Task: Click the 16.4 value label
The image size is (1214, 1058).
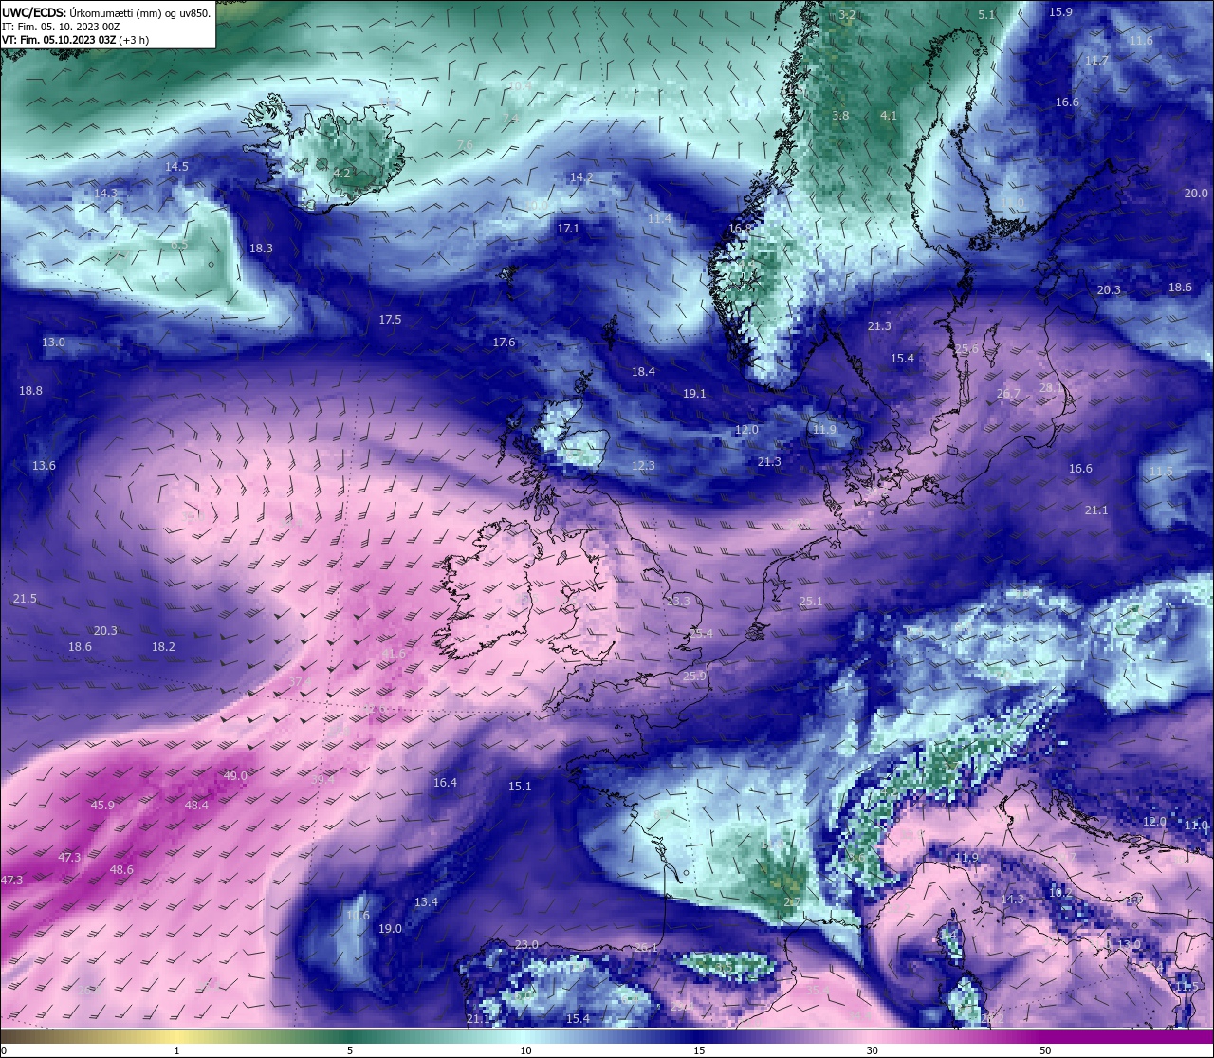Action: point(445,783)
